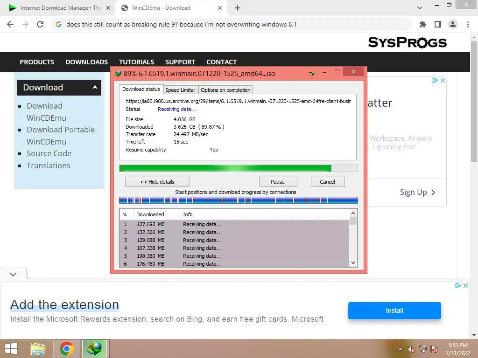This screenshot has height=358, width=478.
Task: Select connection row 6 with 176.469 MB
Action: coord(234,264)
